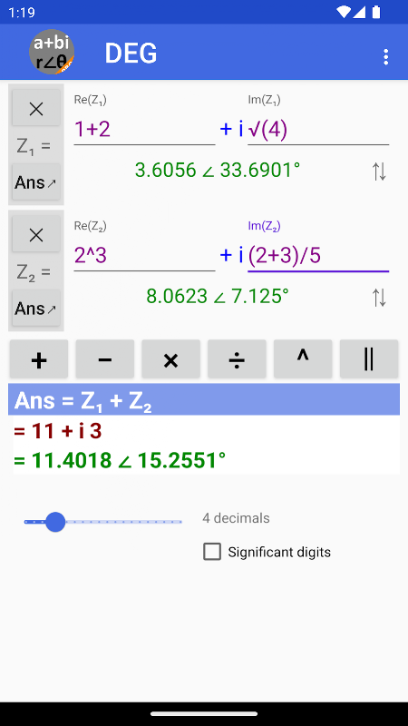Screen dimensions: 408x726
Task: Clear Z1 with the × button
Action: click(36, 108)
